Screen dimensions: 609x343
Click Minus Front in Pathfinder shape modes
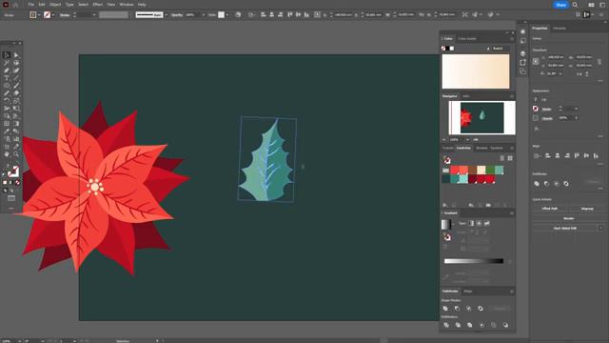pos(457,309)
